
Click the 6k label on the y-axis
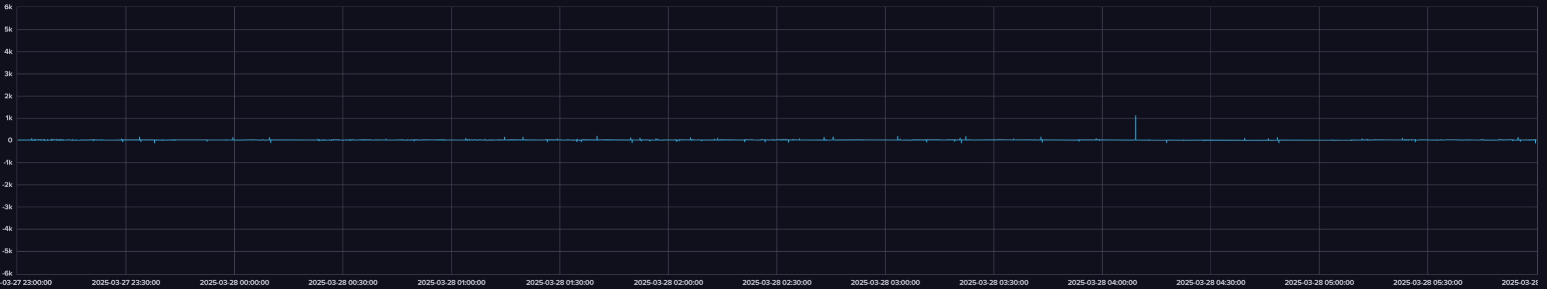click(x=8, y=7)
